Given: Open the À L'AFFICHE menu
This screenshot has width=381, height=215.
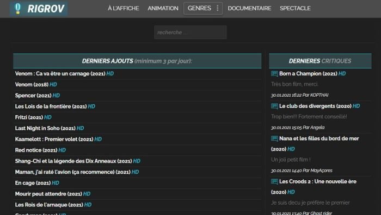Looking at the screenshot, I should (124, 8).
